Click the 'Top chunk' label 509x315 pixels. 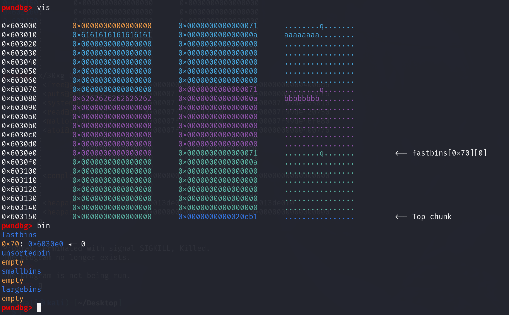432,217
